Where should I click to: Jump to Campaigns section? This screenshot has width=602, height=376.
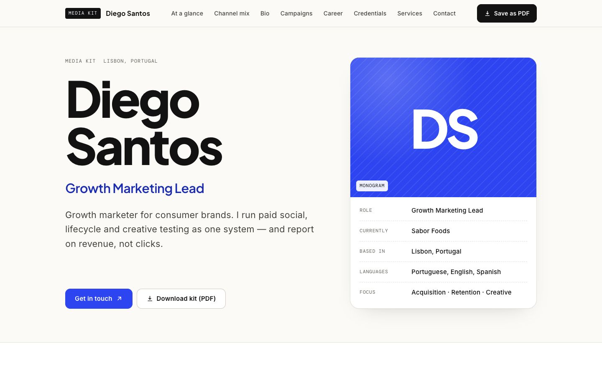point(296,13)
